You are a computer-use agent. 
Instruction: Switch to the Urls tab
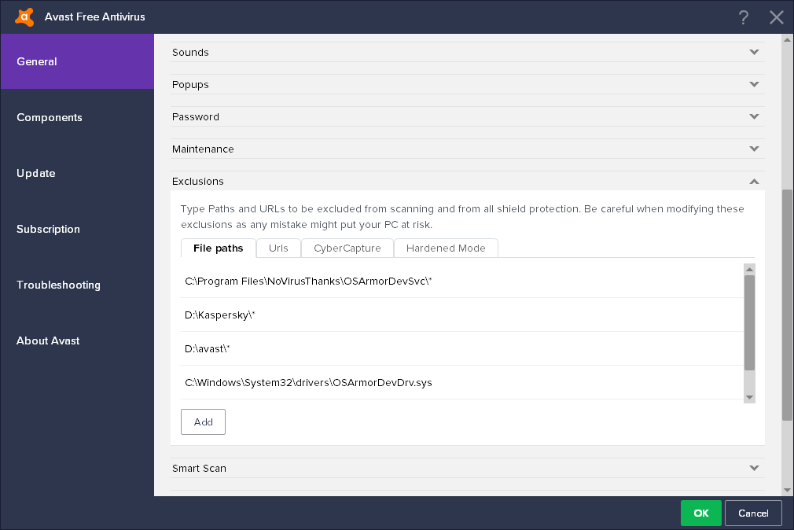[278, 248]
